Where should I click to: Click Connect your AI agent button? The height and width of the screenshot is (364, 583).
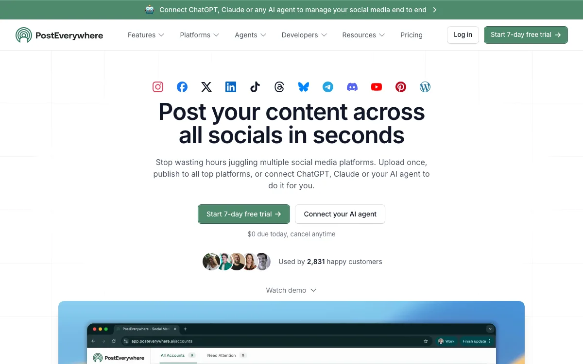pos(340,214)
